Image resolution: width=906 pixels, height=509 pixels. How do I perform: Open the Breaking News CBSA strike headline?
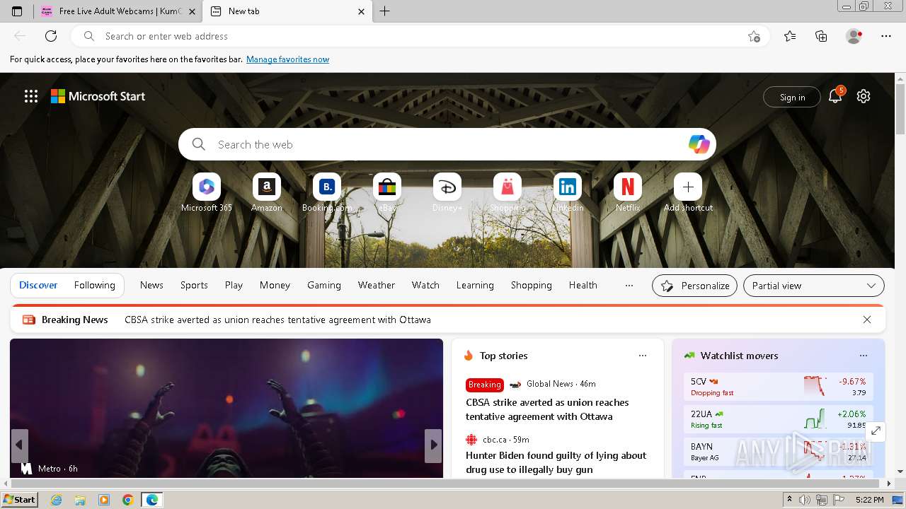pos(277,320)
